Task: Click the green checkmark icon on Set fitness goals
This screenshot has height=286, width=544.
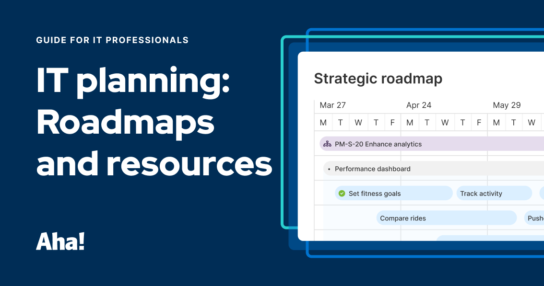Action: coord(342,193)
